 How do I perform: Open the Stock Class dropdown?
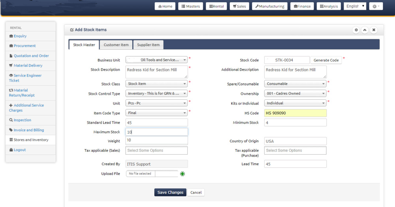156,84
